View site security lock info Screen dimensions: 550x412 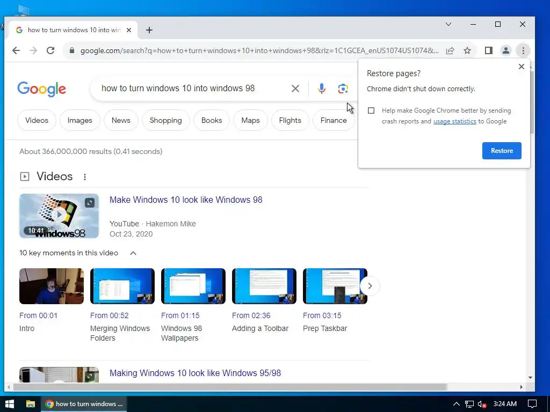coord(72,50)
